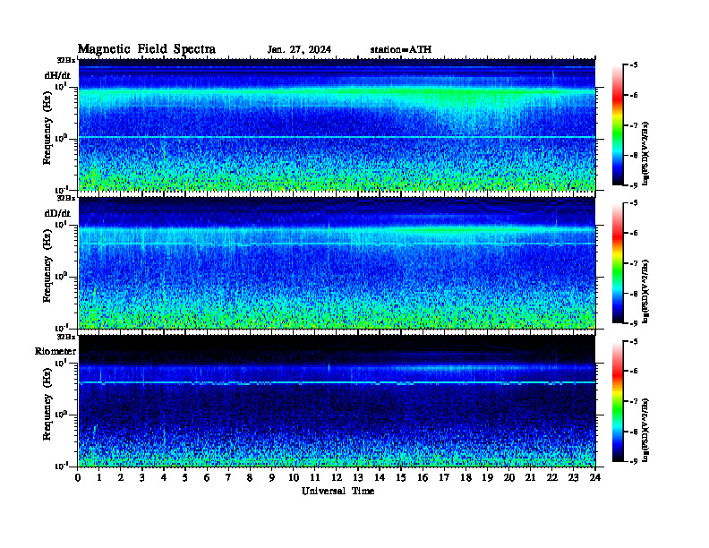709x548 pixels.
Task: Click the '11' hour tick label
Action: [x=315, y=478]
